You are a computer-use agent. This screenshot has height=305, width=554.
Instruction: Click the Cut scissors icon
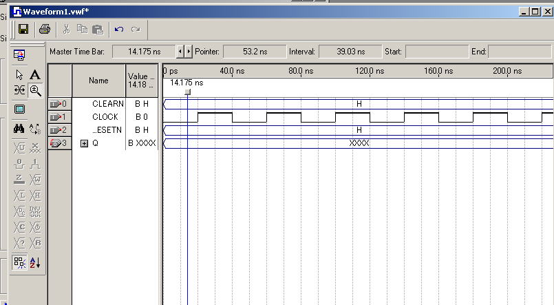(x=66, y=29)
